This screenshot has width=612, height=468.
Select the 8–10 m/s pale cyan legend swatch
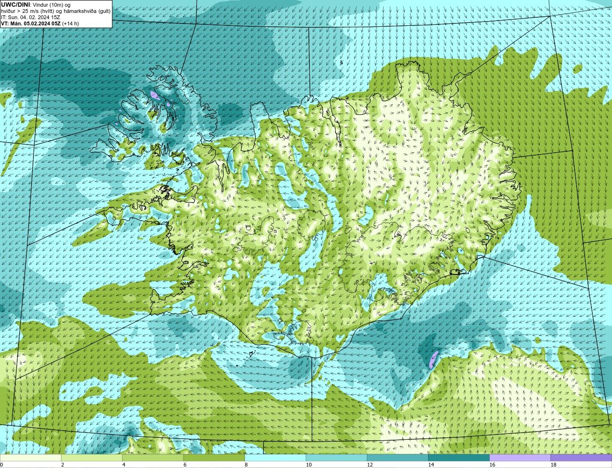coord(275,457)
